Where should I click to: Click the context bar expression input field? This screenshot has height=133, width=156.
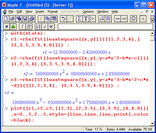(105, 27)
